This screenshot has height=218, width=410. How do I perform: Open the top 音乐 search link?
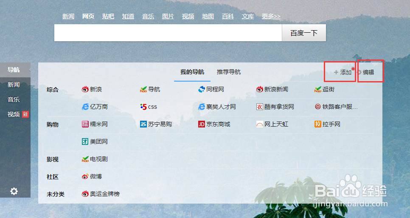[148, 16]
